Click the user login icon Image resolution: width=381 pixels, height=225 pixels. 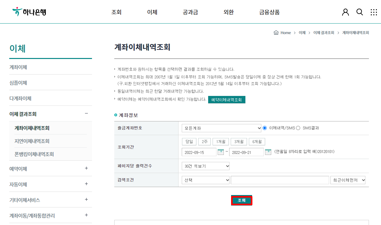pos(345,12)
